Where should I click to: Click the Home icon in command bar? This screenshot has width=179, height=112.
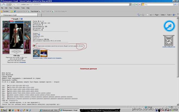coord(138,15)
